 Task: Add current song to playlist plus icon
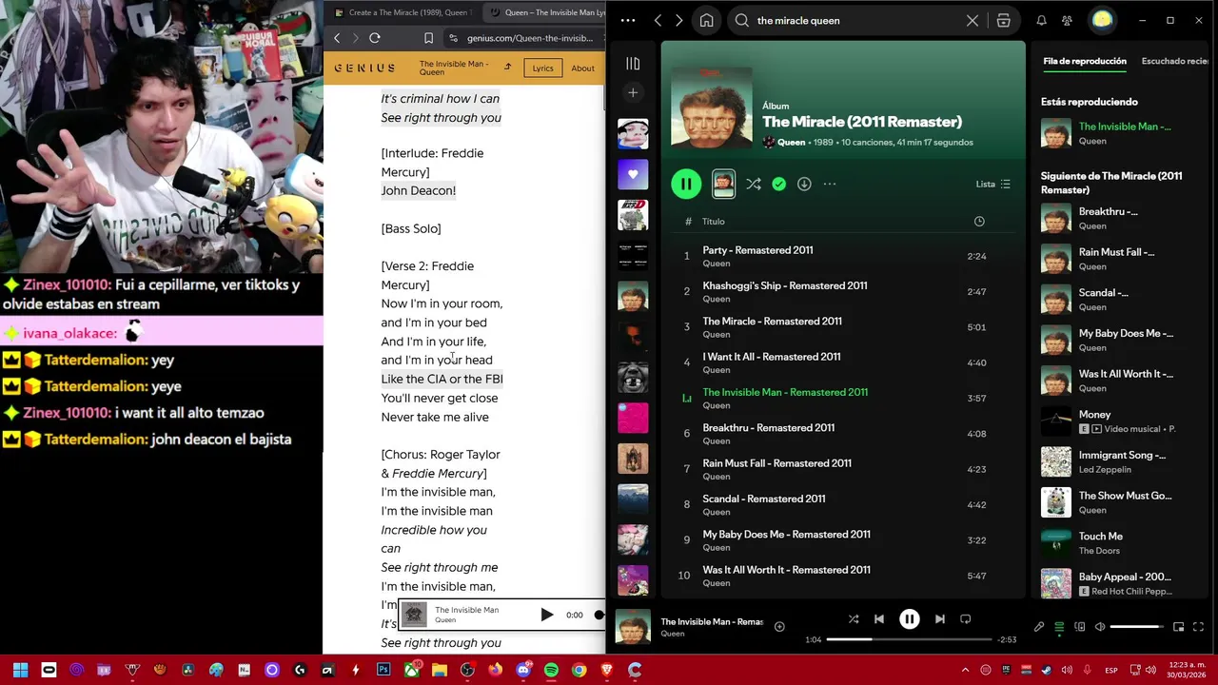(779, 626)
